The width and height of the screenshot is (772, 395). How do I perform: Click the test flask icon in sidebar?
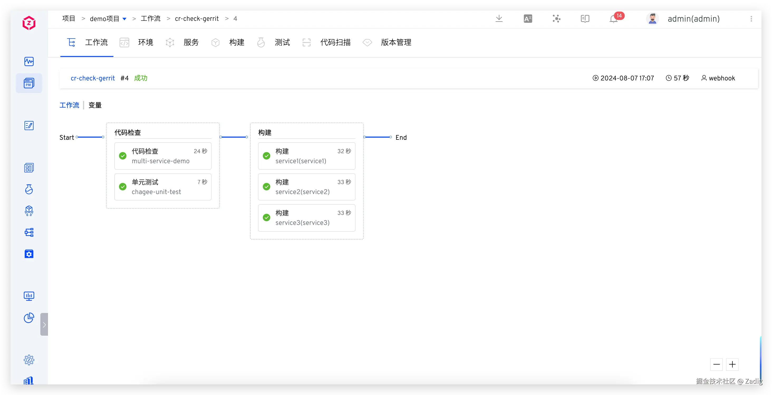tap(29, 189)
